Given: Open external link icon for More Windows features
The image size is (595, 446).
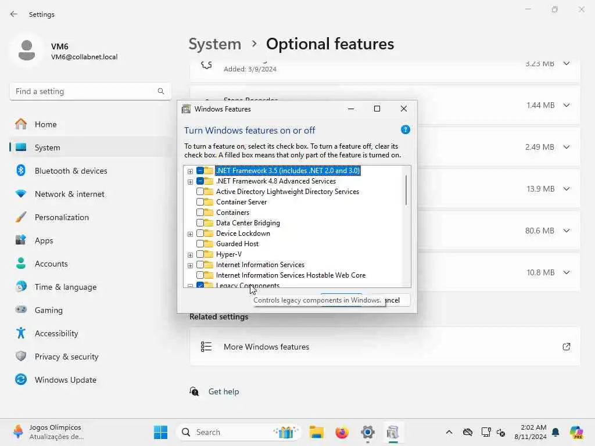Looking at the screenshot, I should (x=566, y=347).
